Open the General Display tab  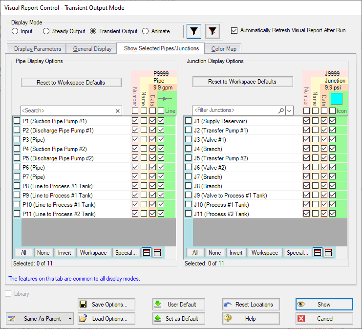click(91, 49)
